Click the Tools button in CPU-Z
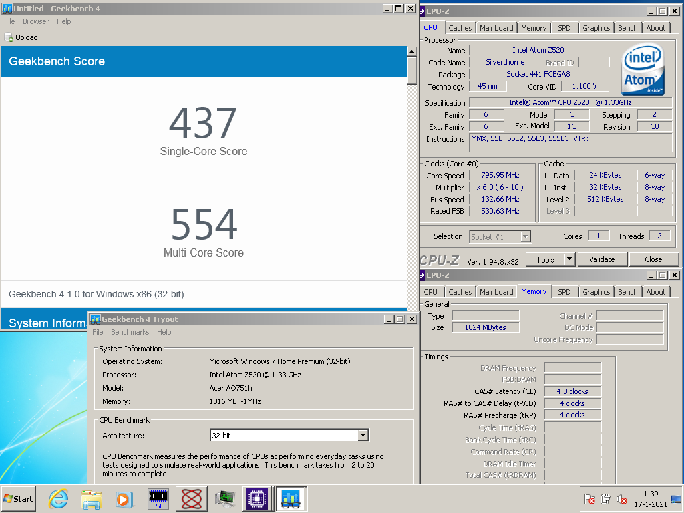 point(545,259)
